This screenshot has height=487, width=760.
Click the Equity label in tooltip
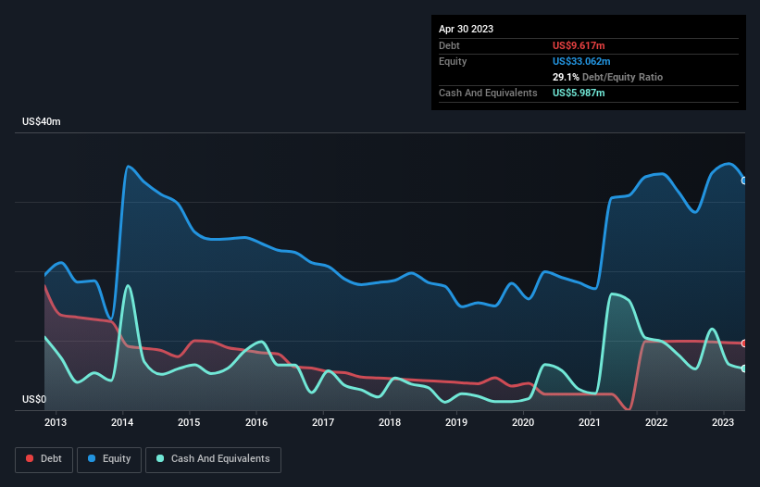pyautogui.click(x=453, y=61)
